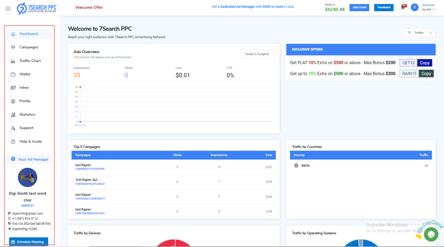
Task: Open campaign link CMPS66994241298A9
Action: pyautogui.click(x=90, y=184)
